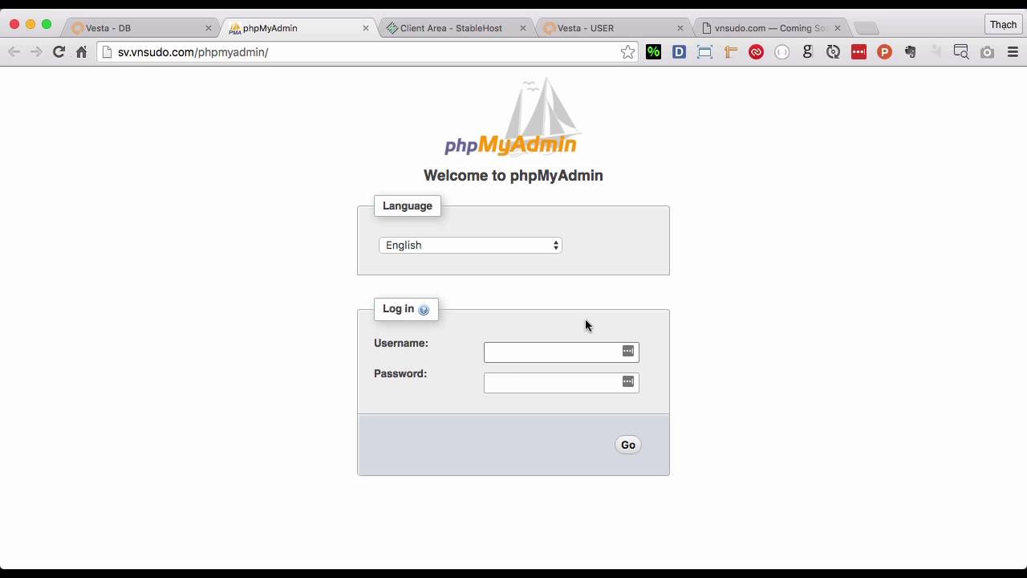
Task: Open a new browser tab
Action: pos(867,28)
